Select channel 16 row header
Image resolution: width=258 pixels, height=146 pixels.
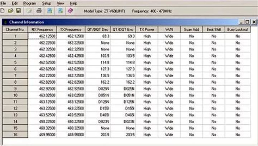[x=15, y=135]
